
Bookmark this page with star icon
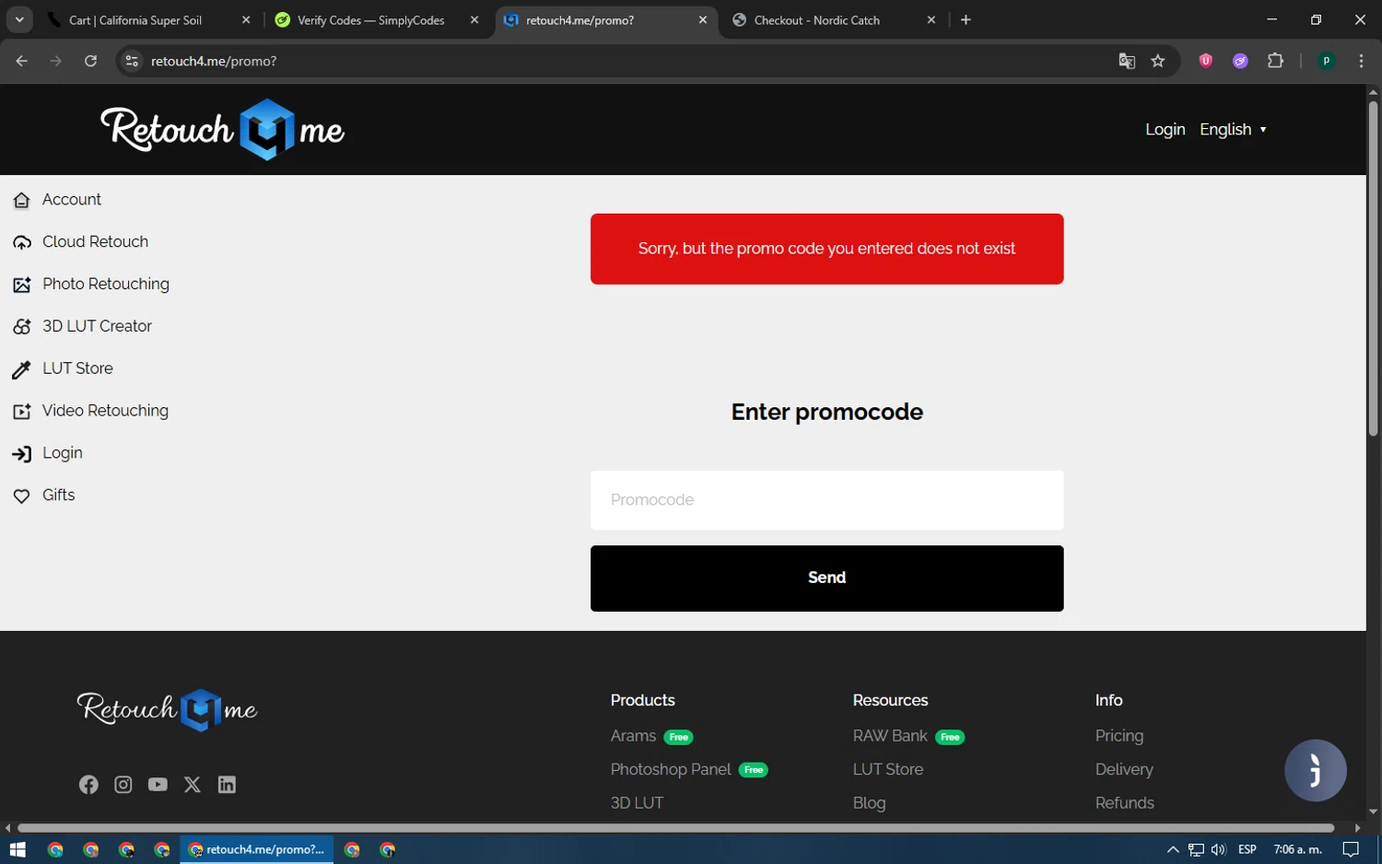tap(1158, 62)
